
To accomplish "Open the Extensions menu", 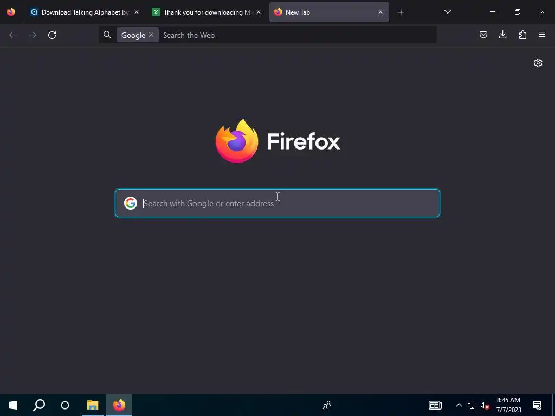I will pos(522,35).
